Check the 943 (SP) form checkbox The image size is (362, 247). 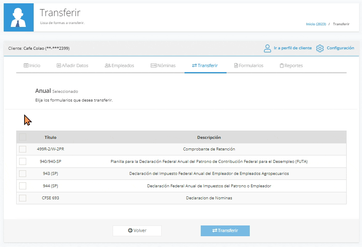pos(22,174)
